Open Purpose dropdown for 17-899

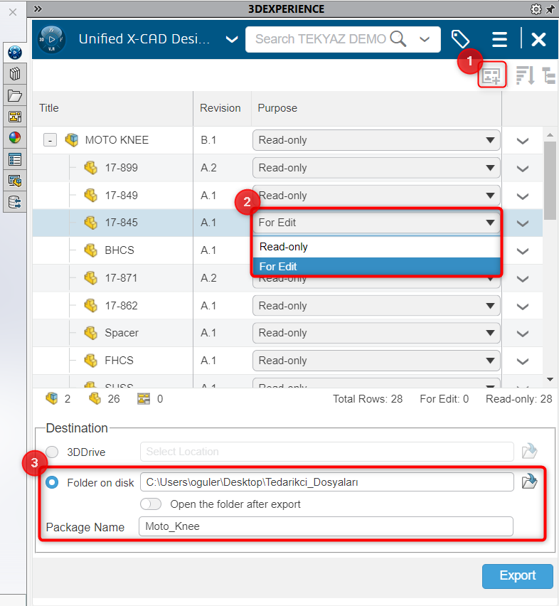376,168
